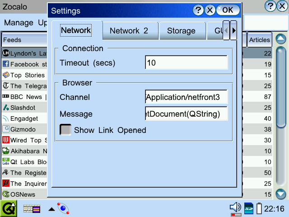Click the SD card icon in tray

(249, 208)
